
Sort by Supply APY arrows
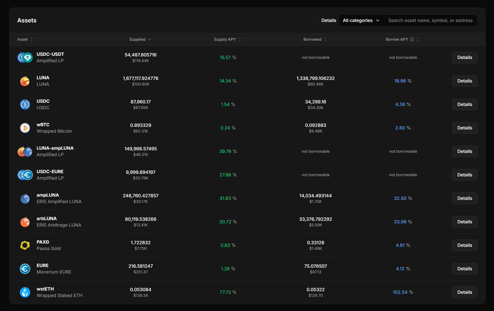pos(240,39)
